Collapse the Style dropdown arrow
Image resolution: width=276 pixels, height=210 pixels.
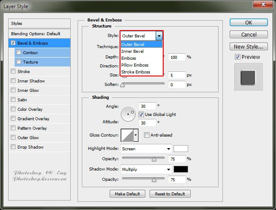159,36
